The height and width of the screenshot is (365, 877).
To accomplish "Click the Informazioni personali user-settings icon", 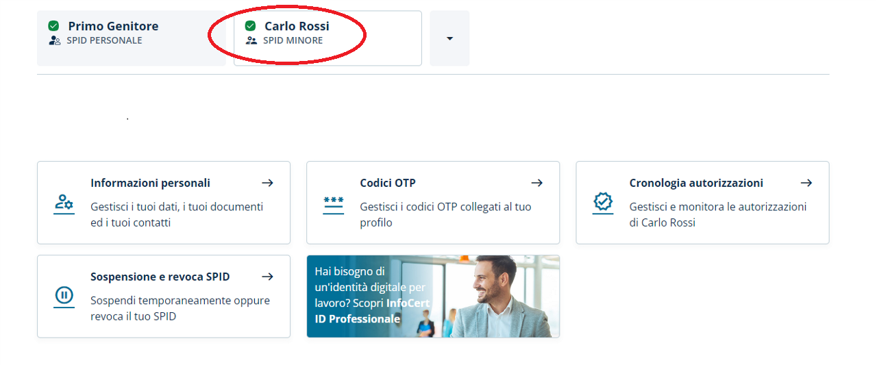I will tap(64, 203).
